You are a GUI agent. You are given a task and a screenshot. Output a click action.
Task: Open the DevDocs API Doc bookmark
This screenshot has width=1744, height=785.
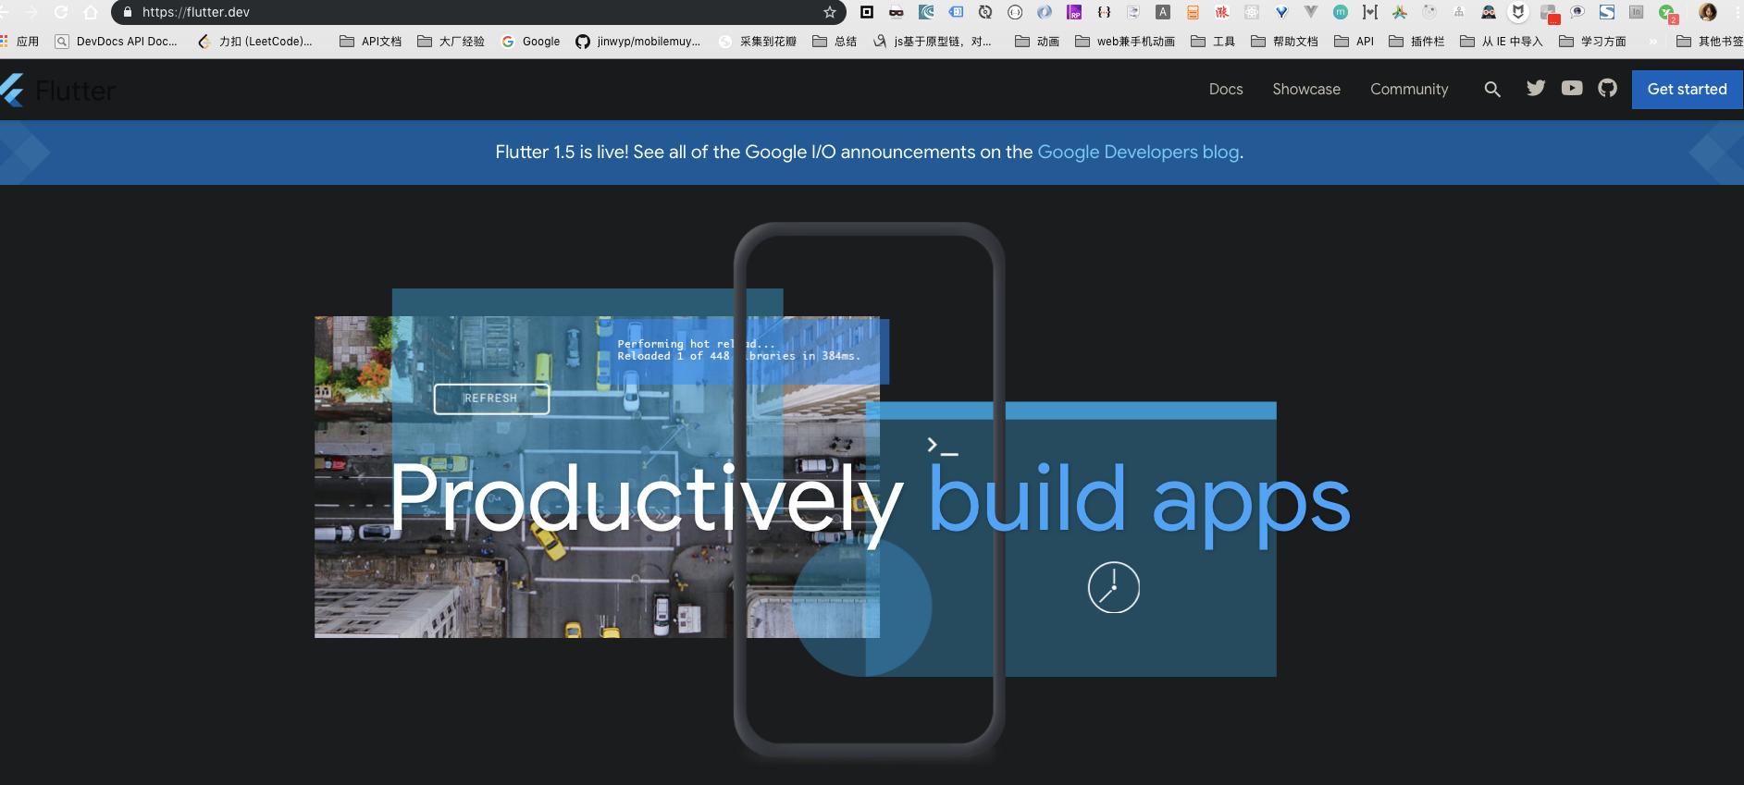point(116,42)
